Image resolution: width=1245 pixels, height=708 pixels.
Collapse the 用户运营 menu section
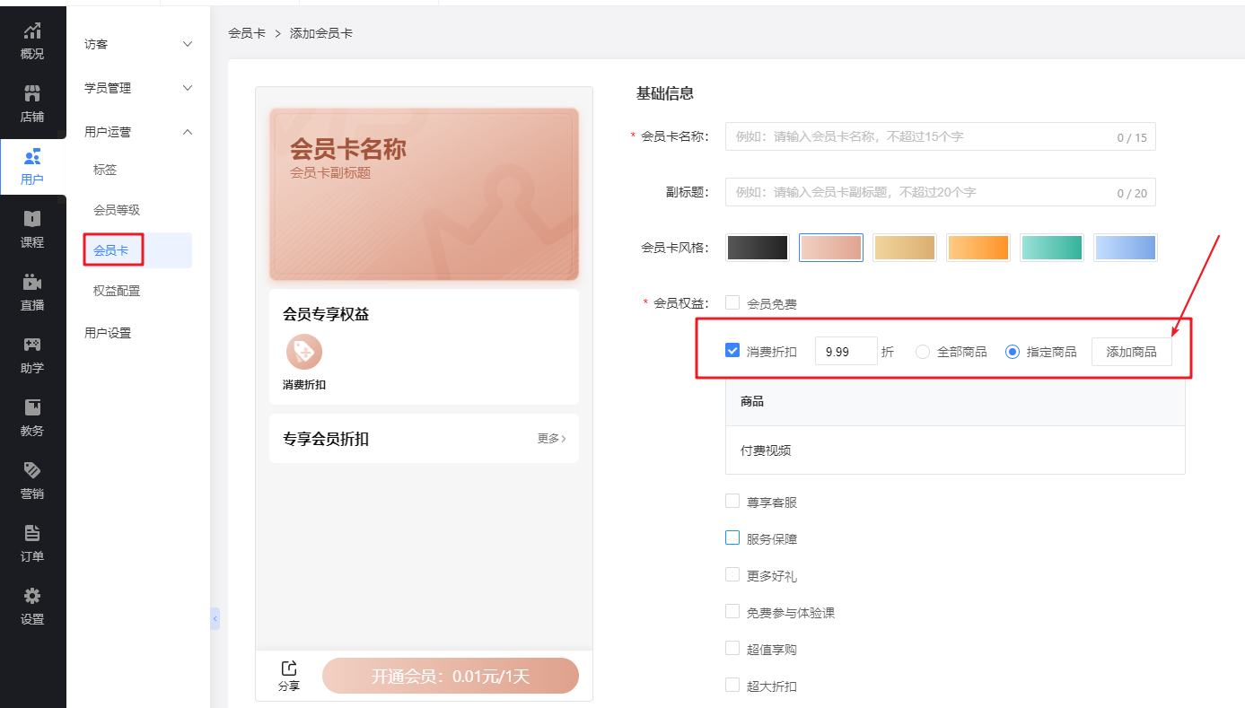click(x=138, y=132)
